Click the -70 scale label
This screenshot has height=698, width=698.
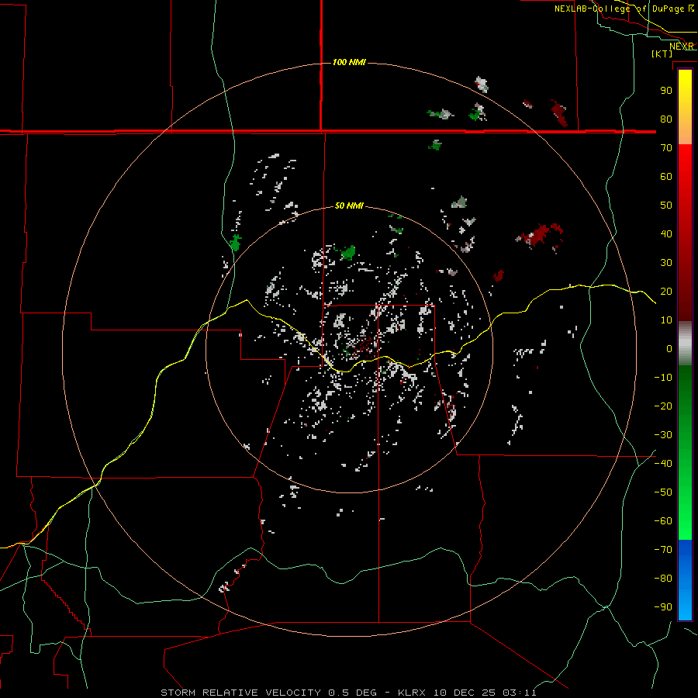[663, 550]
